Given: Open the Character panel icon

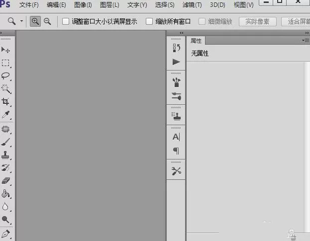Looking at the screenshot, I should [176, 137].
